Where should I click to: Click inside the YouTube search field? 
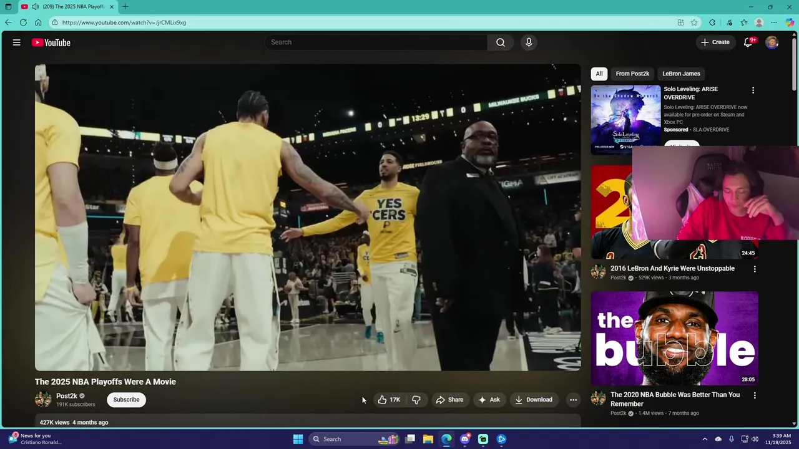point(376,42)
